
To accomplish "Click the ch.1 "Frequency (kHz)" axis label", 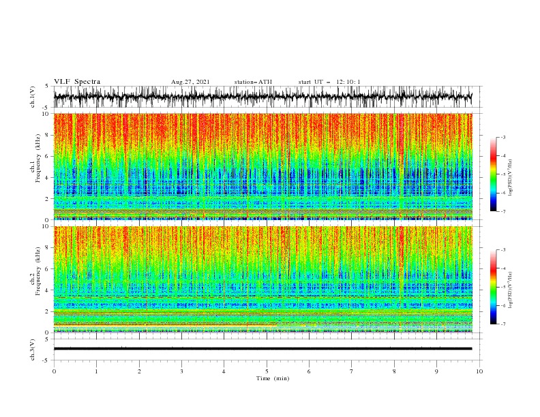I will tap(38, 159).
